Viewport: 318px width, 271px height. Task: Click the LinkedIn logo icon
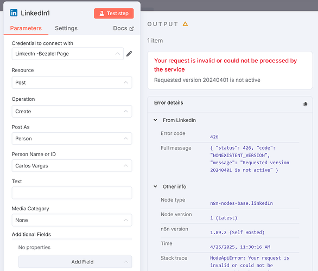[14, 13]
